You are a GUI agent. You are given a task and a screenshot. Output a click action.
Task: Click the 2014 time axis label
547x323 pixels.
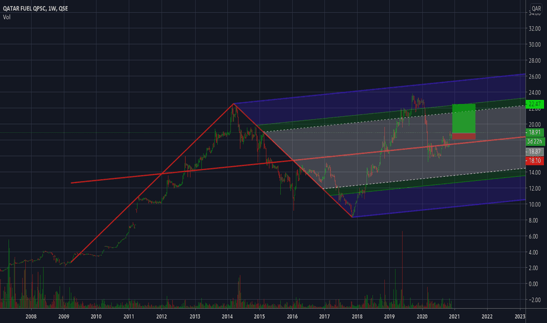click(227, 317)
